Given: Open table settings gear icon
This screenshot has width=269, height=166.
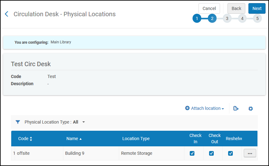Looking at the screenshot, I should coord(251,109).
